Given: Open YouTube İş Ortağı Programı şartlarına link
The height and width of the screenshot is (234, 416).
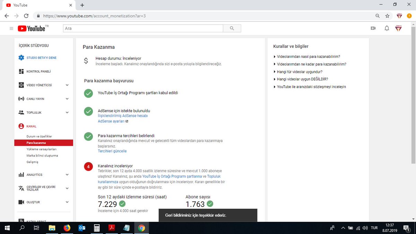Looking at the screenshot, I should pyautogui.click(x=172, y=176).
